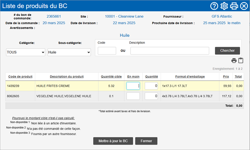Sort by En main column header
This screenshot has height=150, width=250.
[133, 77]
